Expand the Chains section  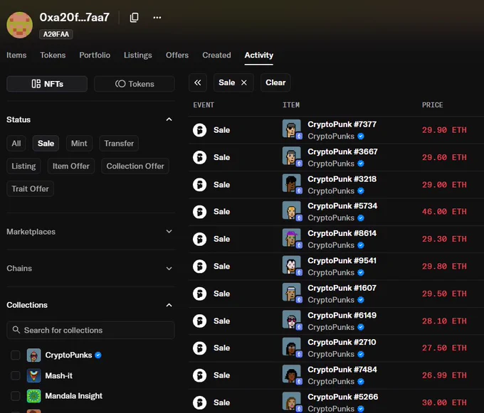[x=90, y=268]
